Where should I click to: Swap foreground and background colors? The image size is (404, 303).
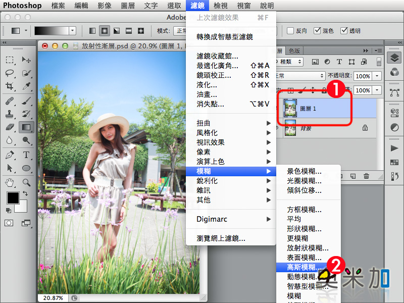(x=25, y=193)
